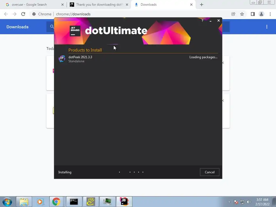The height and width of the screenshot is (207, 276).
Task: Remove first download item from list
Action: [223, 63]
